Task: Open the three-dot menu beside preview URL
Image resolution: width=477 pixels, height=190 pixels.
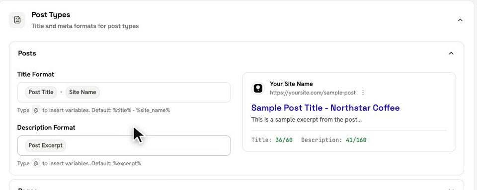Action: (363, 93)
